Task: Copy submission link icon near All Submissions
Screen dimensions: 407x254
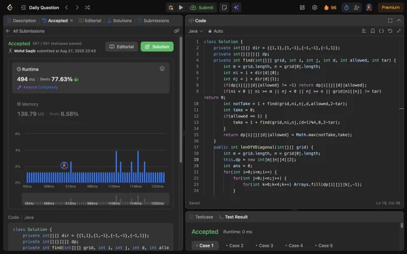Action: pyautogui.click(x=177, y=31)
